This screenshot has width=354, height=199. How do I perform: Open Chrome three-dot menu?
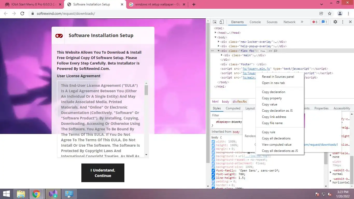348,13
